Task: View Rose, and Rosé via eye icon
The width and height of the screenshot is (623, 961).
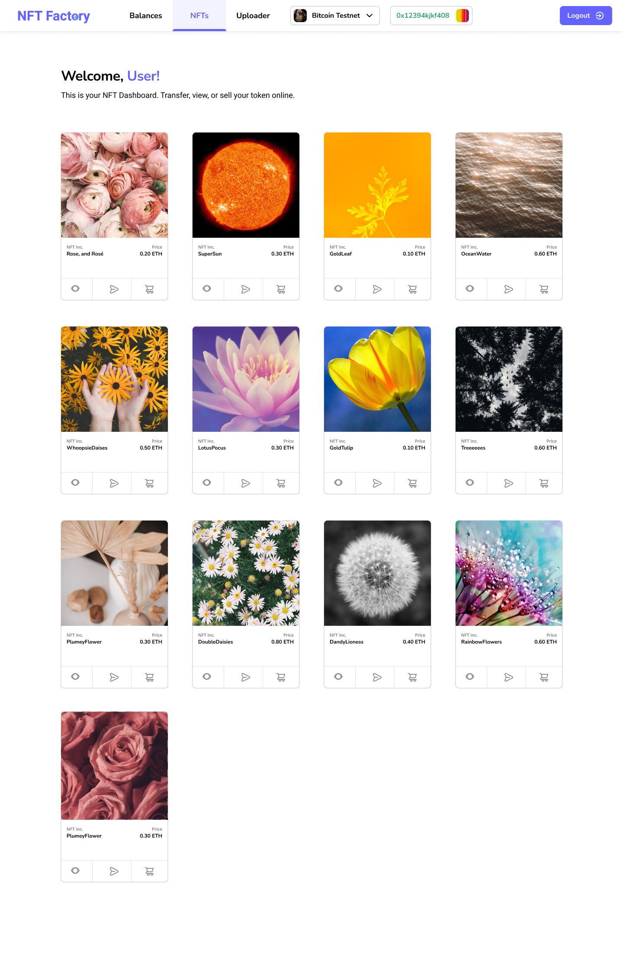Action: (x=75, y=288)
